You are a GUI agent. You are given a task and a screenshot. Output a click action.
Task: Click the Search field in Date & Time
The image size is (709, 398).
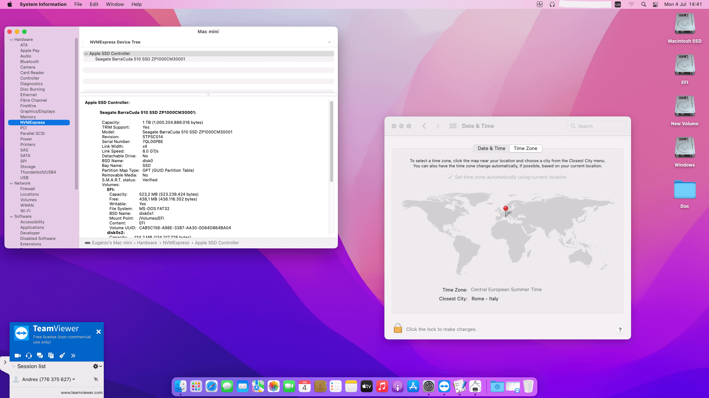597,126
